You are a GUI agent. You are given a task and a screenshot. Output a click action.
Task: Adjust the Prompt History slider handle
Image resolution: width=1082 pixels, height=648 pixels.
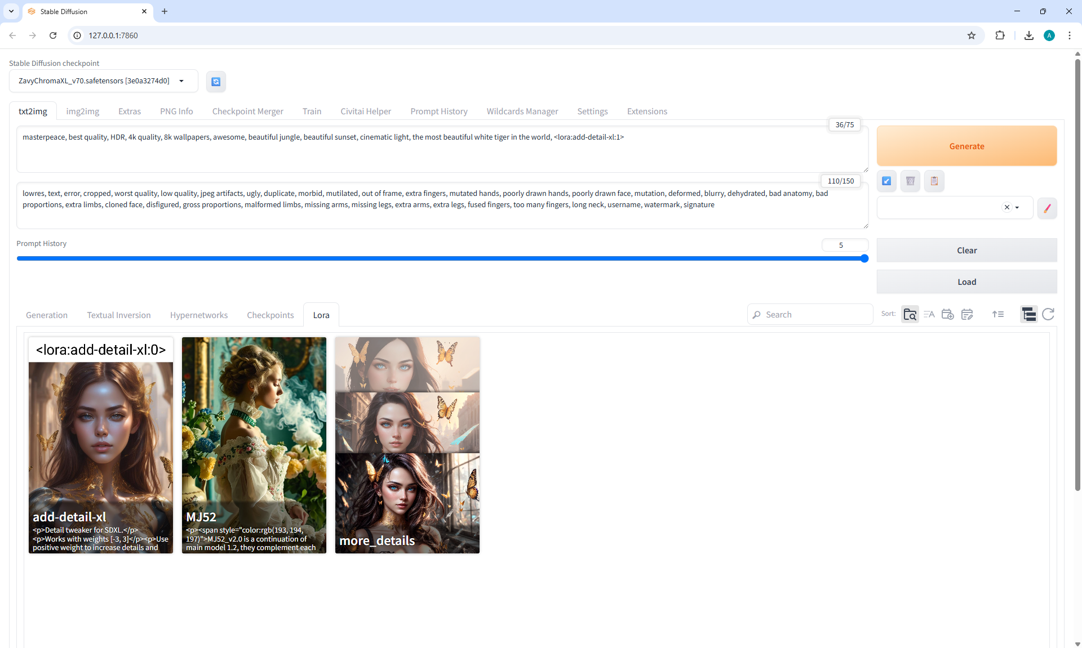(864, 258)
